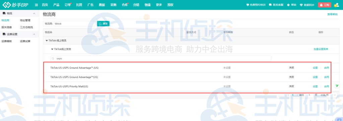The image size is (343, 121).
Task: Open the user account avatar icon
Action: tap(336, 5)
